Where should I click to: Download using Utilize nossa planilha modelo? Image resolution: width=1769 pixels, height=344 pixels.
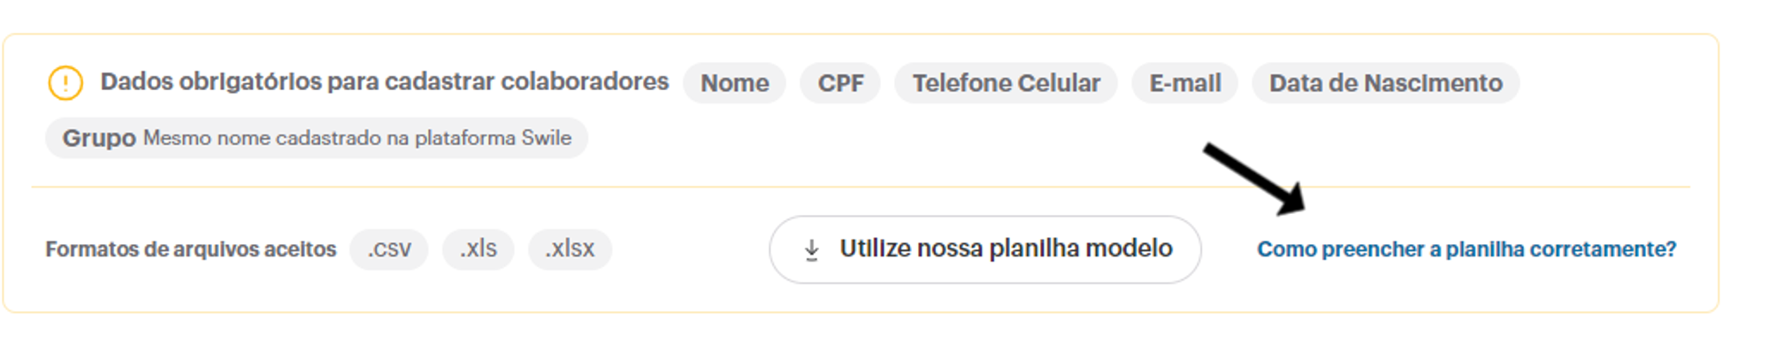[x=984, y=249]
